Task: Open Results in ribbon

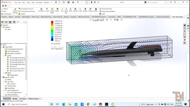Action: [x=75, y=10]
